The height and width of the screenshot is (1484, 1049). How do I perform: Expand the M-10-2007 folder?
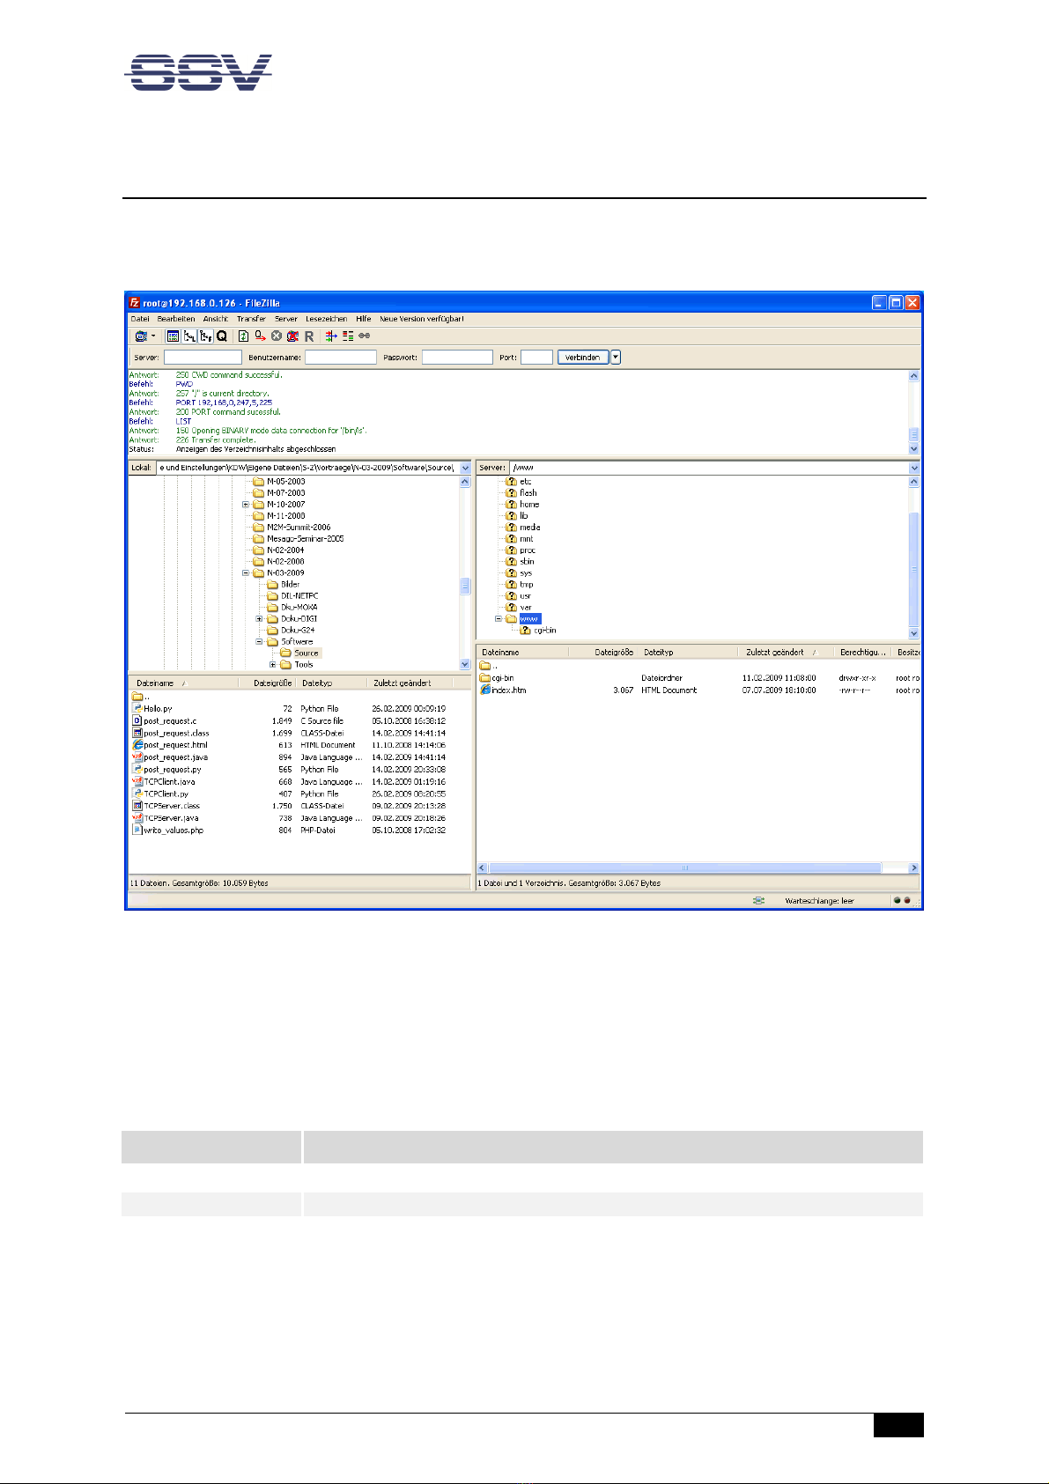click(246, 505)
